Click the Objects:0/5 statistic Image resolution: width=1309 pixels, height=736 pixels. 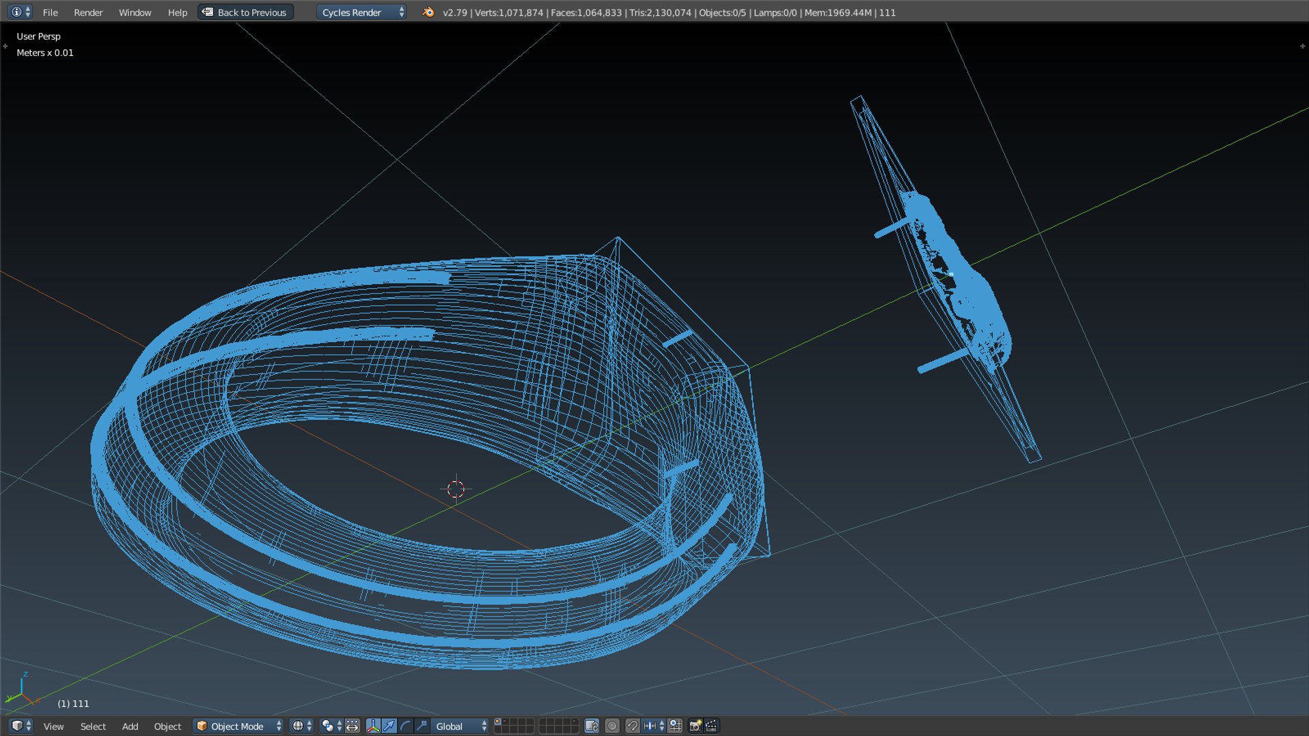click(x=722, y=12)
